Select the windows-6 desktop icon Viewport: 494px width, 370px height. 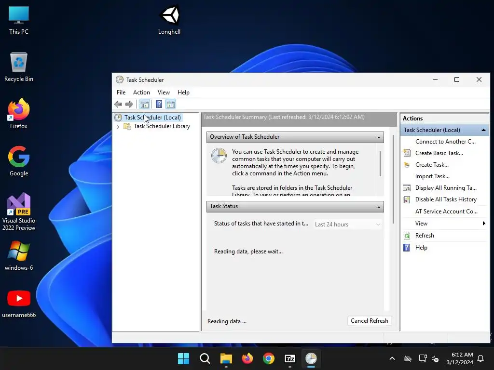tap(19, 256)
